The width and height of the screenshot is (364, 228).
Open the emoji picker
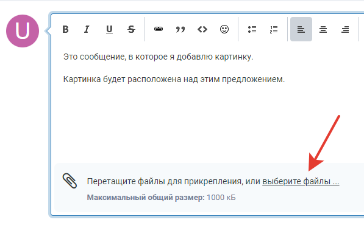224,29
